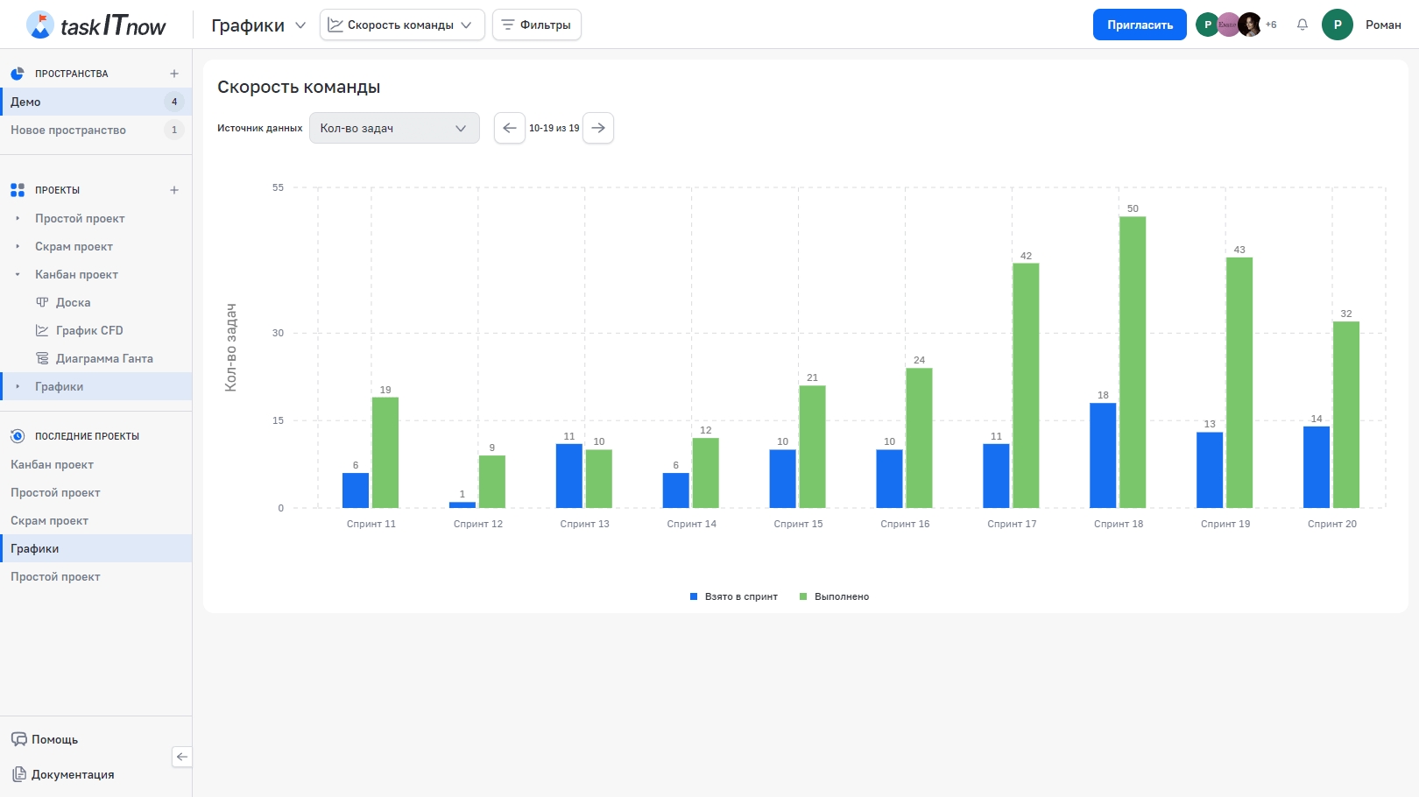Open the Скорость команды chart type dropdown

click(x=401, y=25)
